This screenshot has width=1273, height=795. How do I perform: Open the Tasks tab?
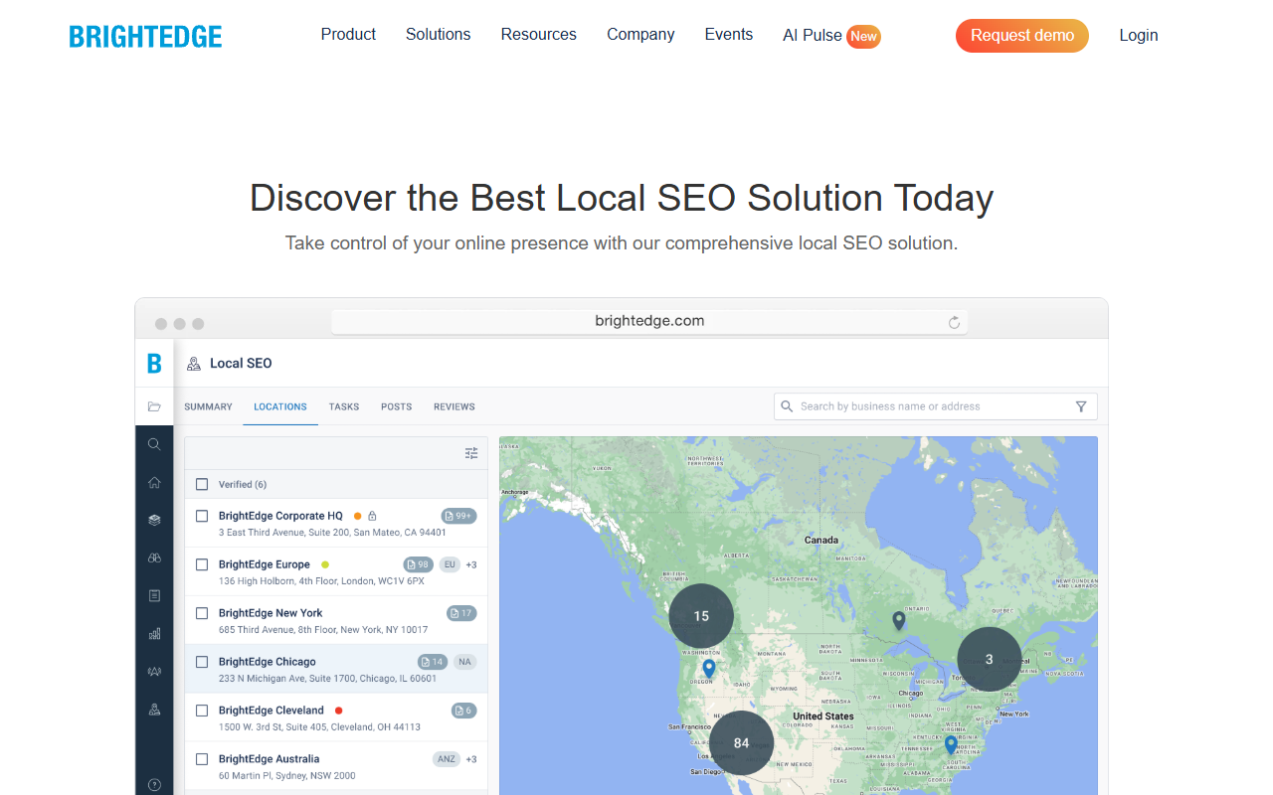coord(344,406)
